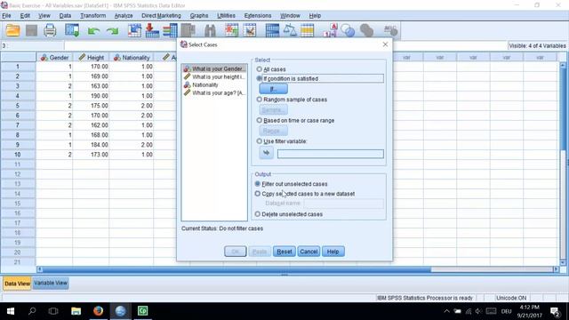Click the Go to variable icon with red arrow

click(152, 30)
